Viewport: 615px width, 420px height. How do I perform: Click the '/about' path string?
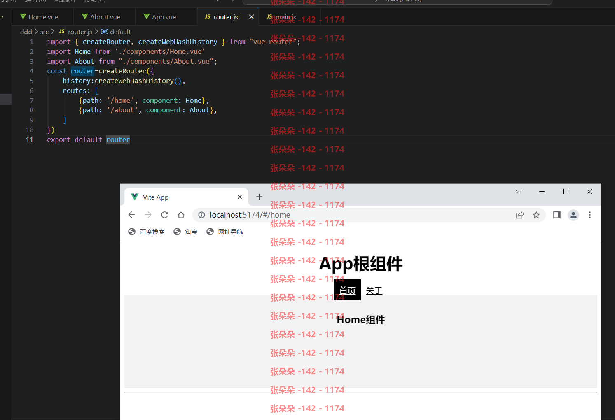pyautogui.click(x=122, y=110)
